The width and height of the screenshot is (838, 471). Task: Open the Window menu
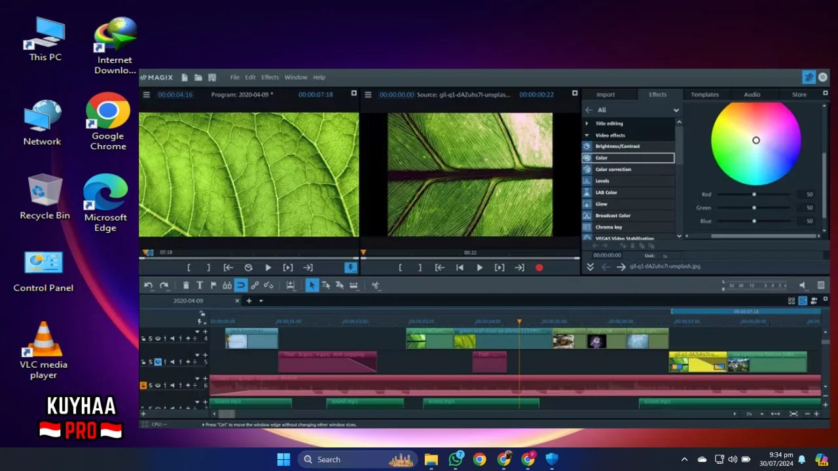point(295,77)
